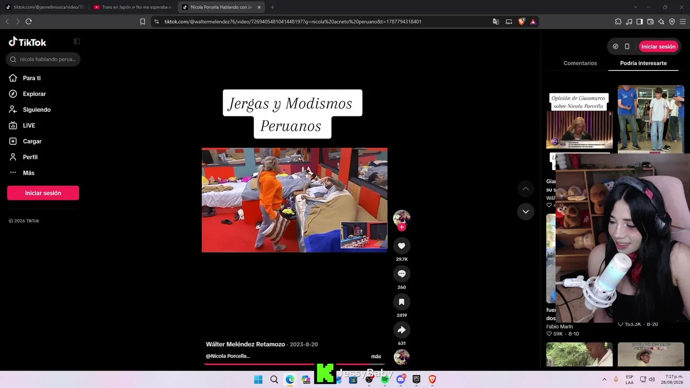
Task: Reload the page in the browser
Action: (x=29, y=22)
